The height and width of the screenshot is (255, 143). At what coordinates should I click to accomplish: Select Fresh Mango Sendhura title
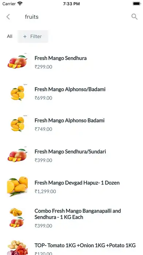click(x=61, y=58)
